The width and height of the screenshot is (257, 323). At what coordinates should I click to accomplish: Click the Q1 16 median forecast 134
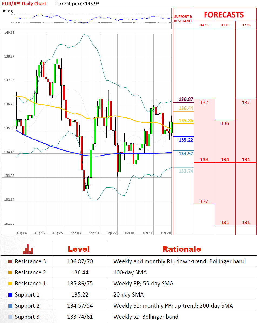point(225,160)
